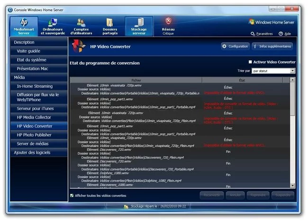This screenshot has height=222, width=308.
Task: Click the list scrollbar up arrow
Action: tap(292, 80)
